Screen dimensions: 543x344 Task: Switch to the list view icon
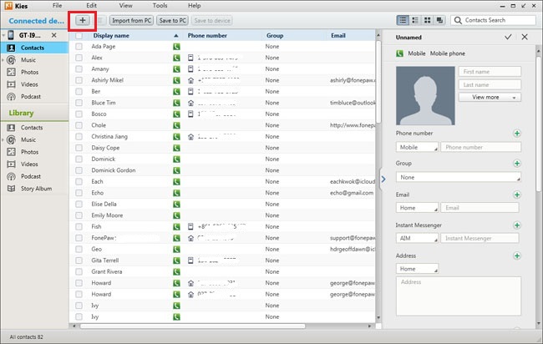point(403,20)
